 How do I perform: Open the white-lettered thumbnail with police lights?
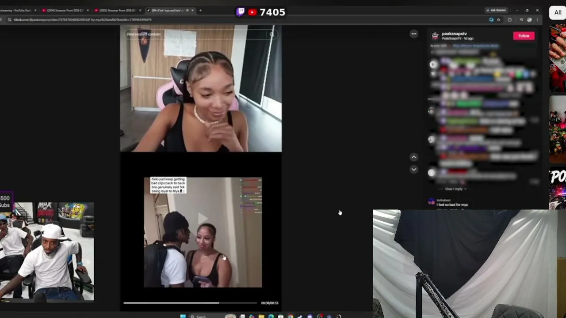[x=558, y=188]
